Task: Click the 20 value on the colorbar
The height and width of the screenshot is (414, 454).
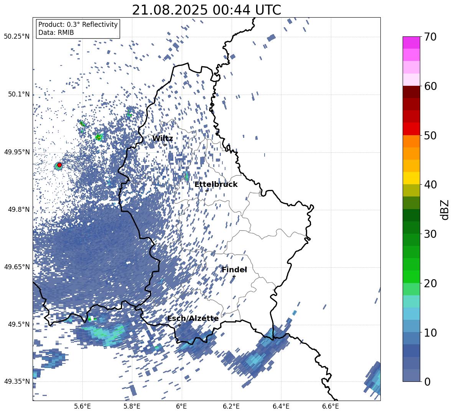Action: pyautogui.click(x=430, y=283)
